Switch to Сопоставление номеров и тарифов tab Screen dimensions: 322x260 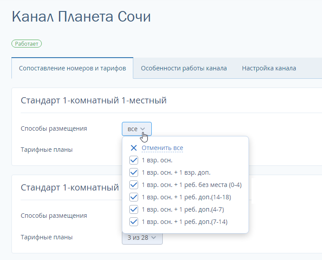click(73, 68)
